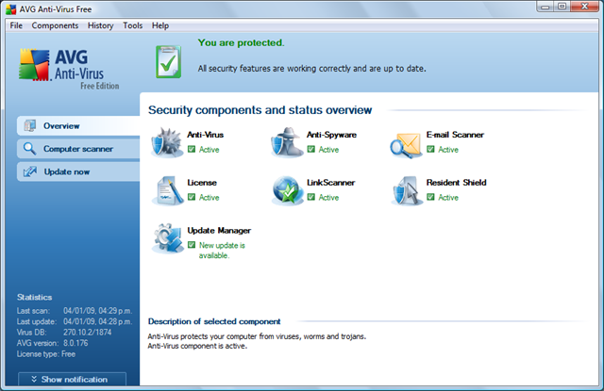Screen dimensions: 604x391
Task: Click E-mail Scanner green Active checkmark
Action: coord(430,149)
